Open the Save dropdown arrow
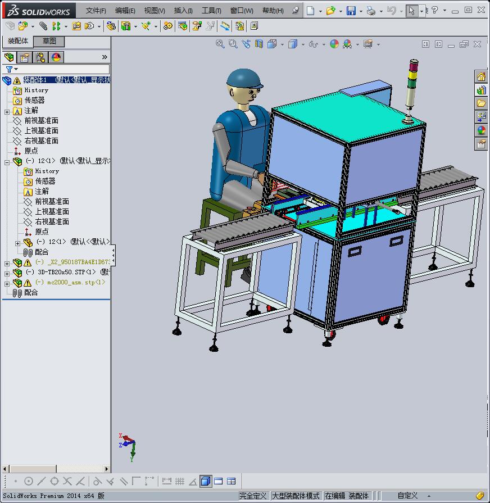This screenshot has width=490, height=503. tap(361, 11)
